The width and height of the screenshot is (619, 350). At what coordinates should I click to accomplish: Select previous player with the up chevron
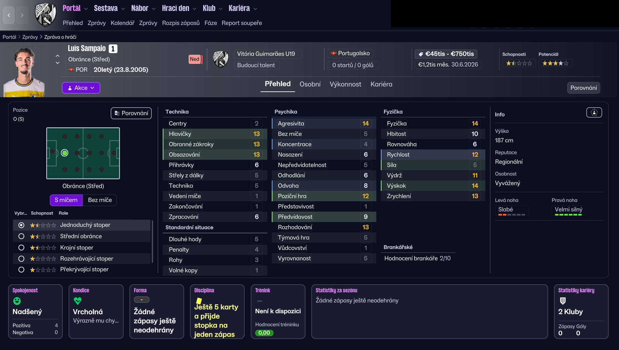point(58,56)
